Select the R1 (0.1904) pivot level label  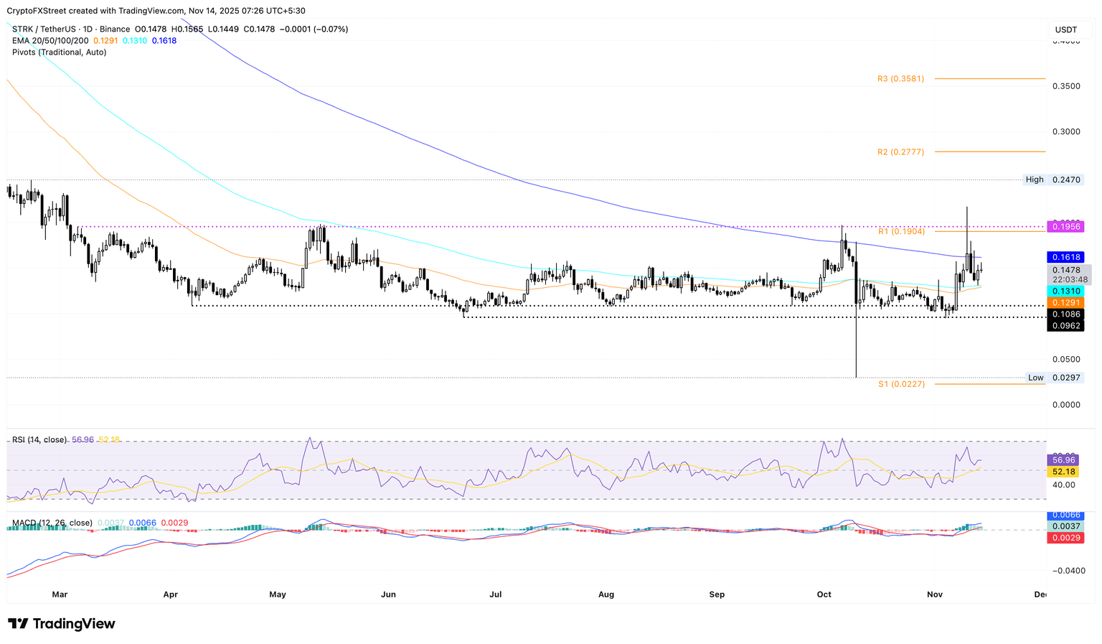point(902,231)
